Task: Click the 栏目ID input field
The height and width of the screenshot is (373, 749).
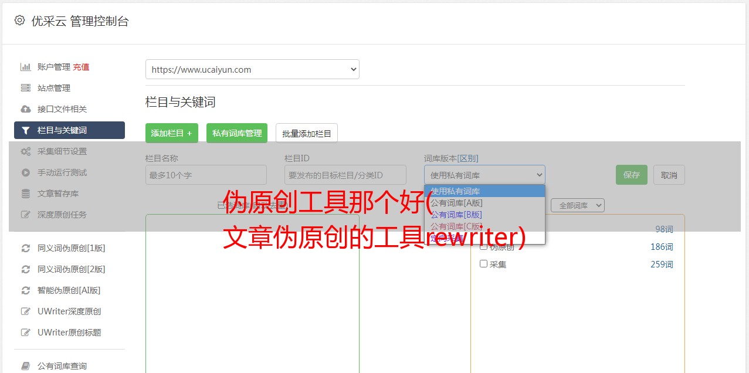Action: coord(345,175)
